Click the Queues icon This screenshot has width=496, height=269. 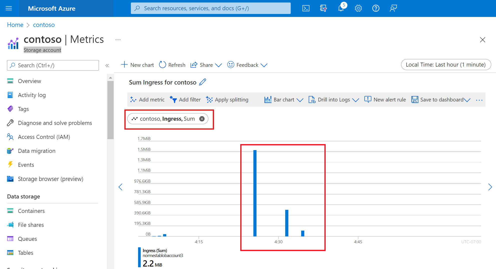[x=10, y=239]
